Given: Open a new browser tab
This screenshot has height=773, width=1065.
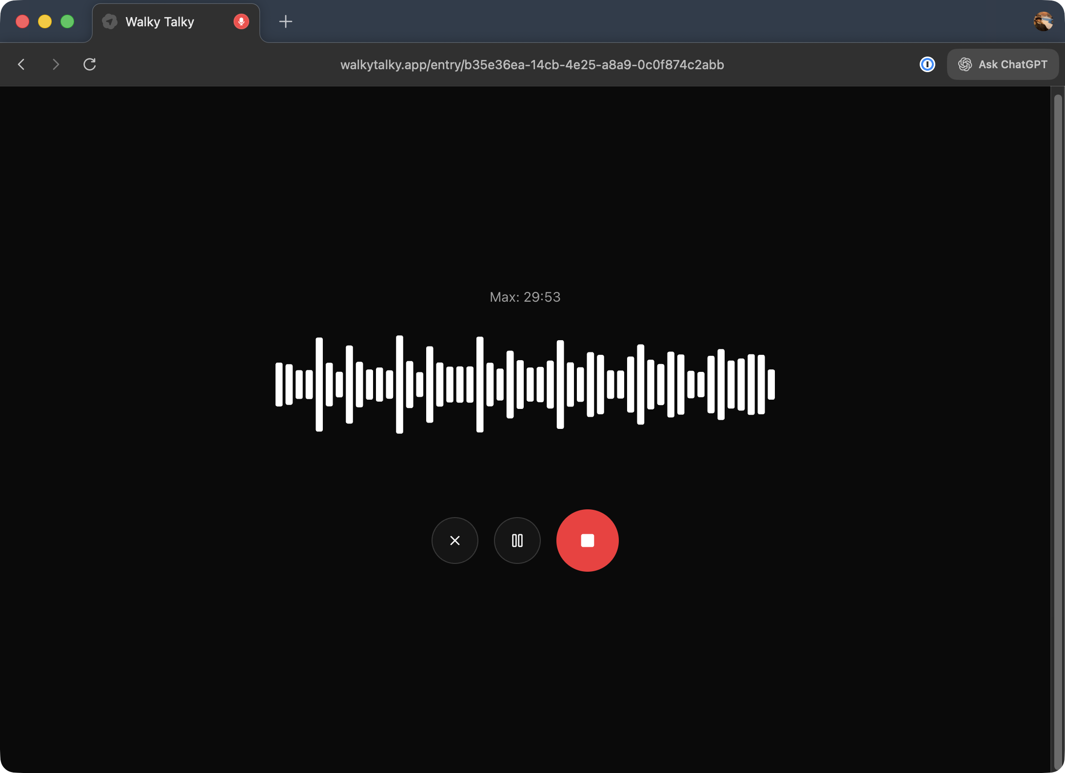Looking at the screenshot, I should (x=286, y=21).
